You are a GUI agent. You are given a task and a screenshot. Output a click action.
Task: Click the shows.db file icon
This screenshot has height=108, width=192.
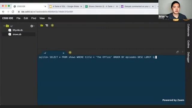(x=10, y=34)
